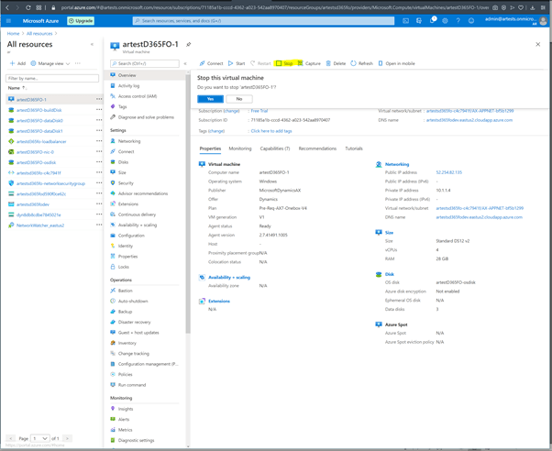Open Run command menu item
552x451 pixels.
(132, 385)
